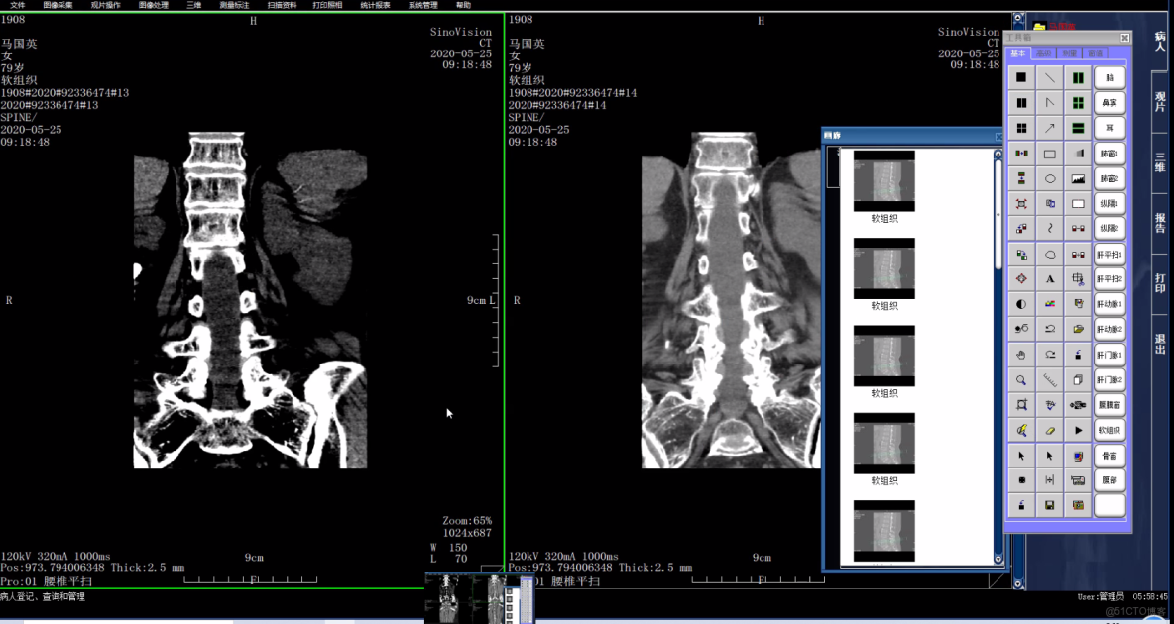Select the text annotation tool labeled A
The height and width of the screenshot is (624, 1174).
1050,279
